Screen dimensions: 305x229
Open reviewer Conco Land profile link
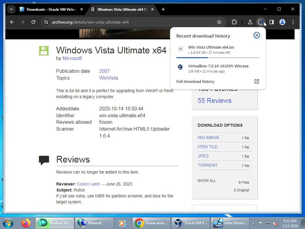88,184
